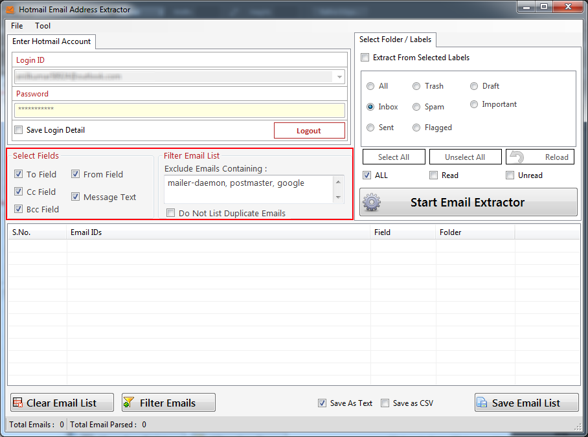The image size is (588, 437).
Task: Click the Save Email List button
Action: 526,403
